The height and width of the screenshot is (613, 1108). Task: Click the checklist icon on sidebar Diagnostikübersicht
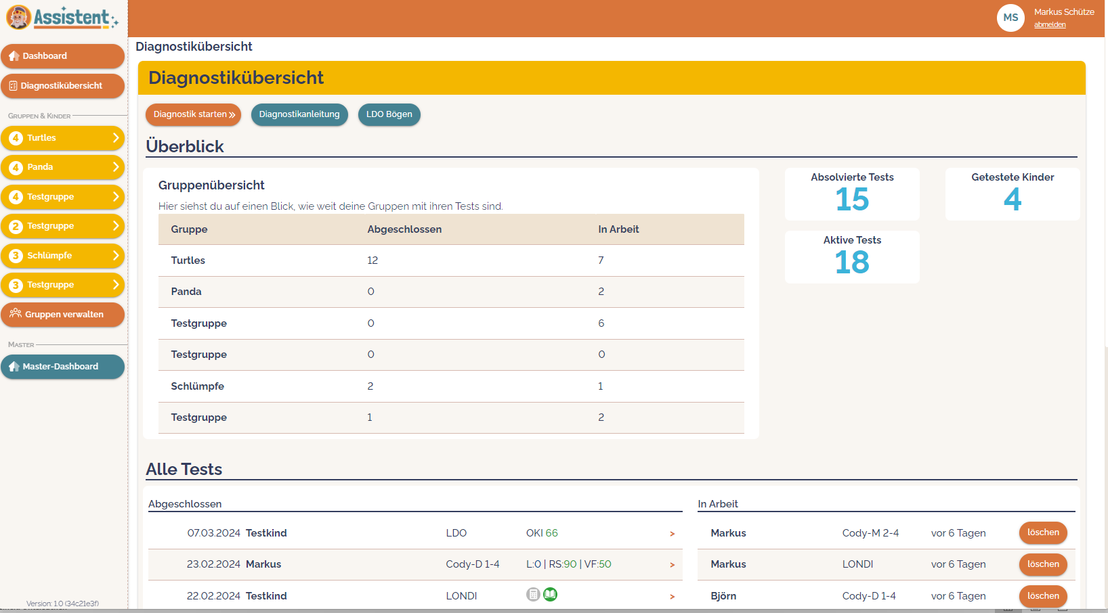tap(13, 86)
